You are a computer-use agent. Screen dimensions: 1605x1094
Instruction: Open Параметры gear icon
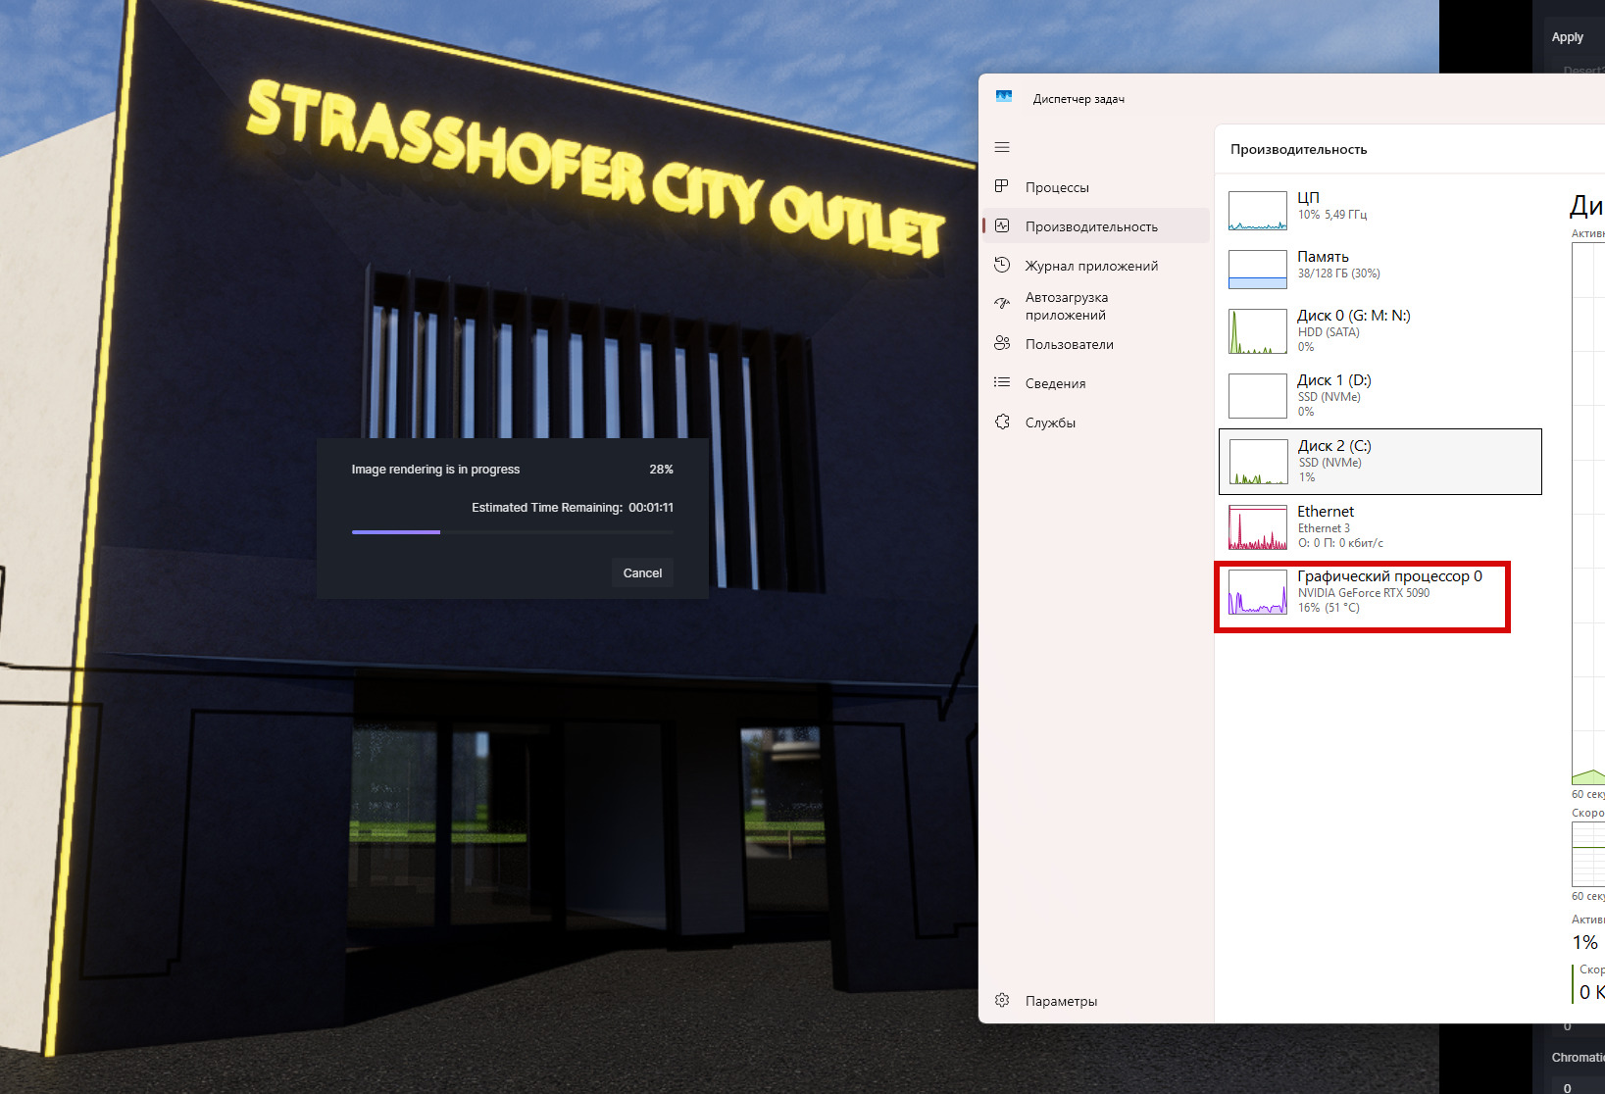coord(1002,1000)
